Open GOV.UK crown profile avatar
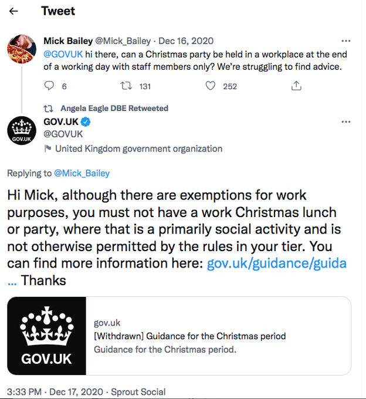 [x=22, y=130]
